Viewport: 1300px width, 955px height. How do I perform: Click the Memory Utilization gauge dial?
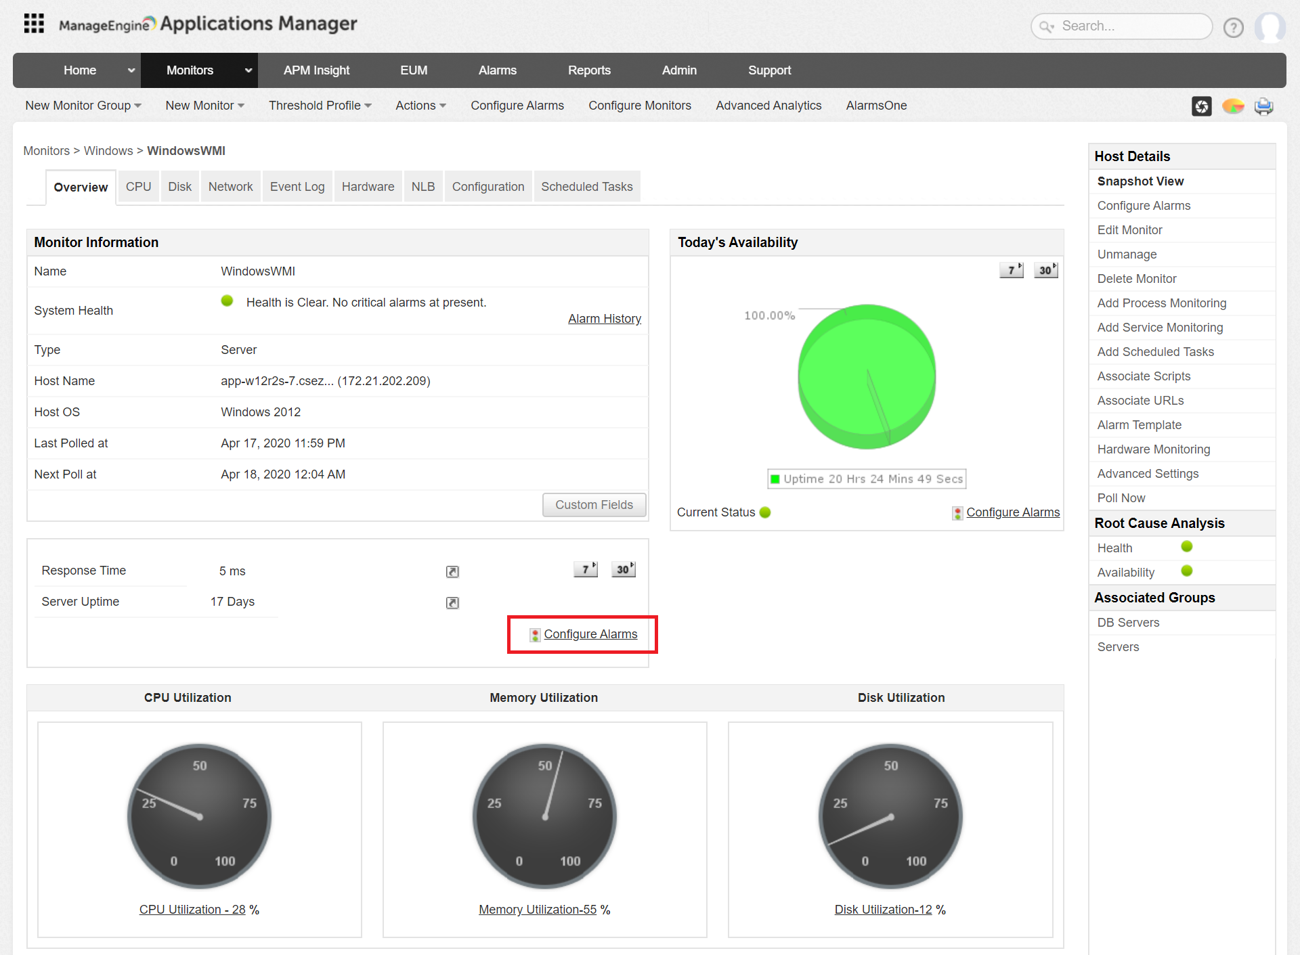click(544, 816)
